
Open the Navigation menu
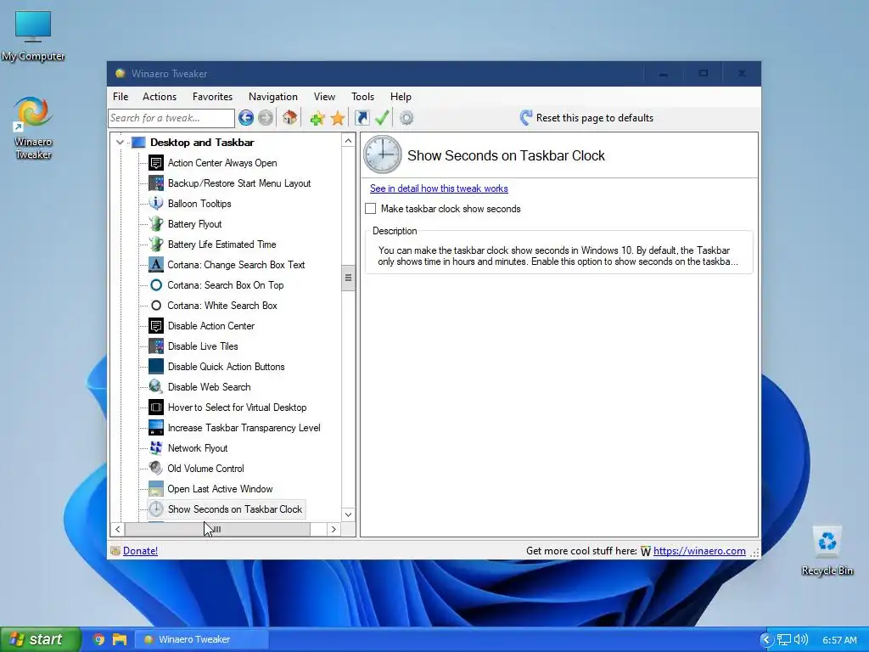[x=272, y=97]
